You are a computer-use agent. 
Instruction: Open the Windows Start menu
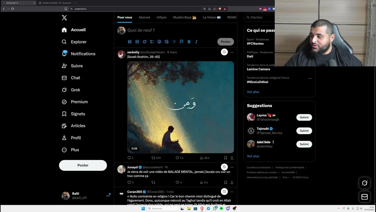click(x=143, y=208)
